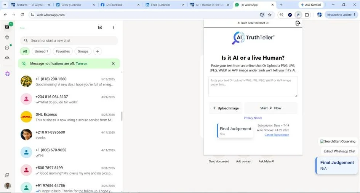Screen dimensions: 360x193
Task: Click the AI Truth Teller extension icon
Action: coord(298,15)
